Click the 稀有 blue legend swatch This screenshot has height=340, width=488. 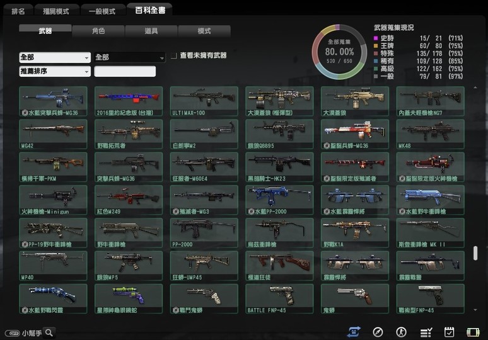376,61
